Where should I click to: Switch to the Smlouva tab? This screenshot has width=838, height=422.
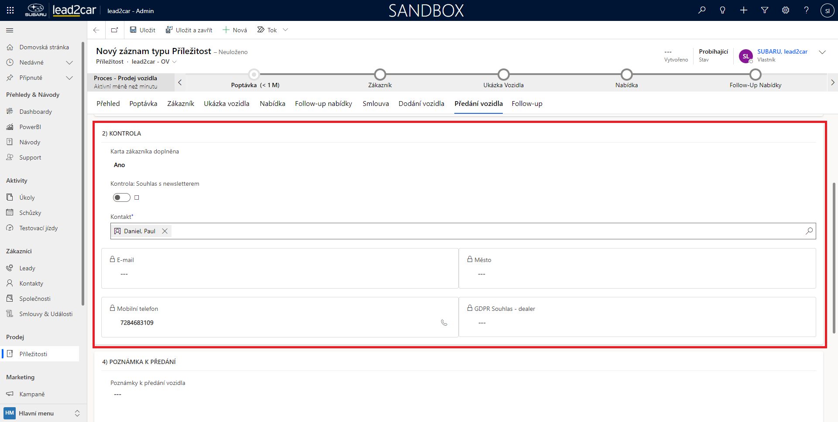[375, 104]
